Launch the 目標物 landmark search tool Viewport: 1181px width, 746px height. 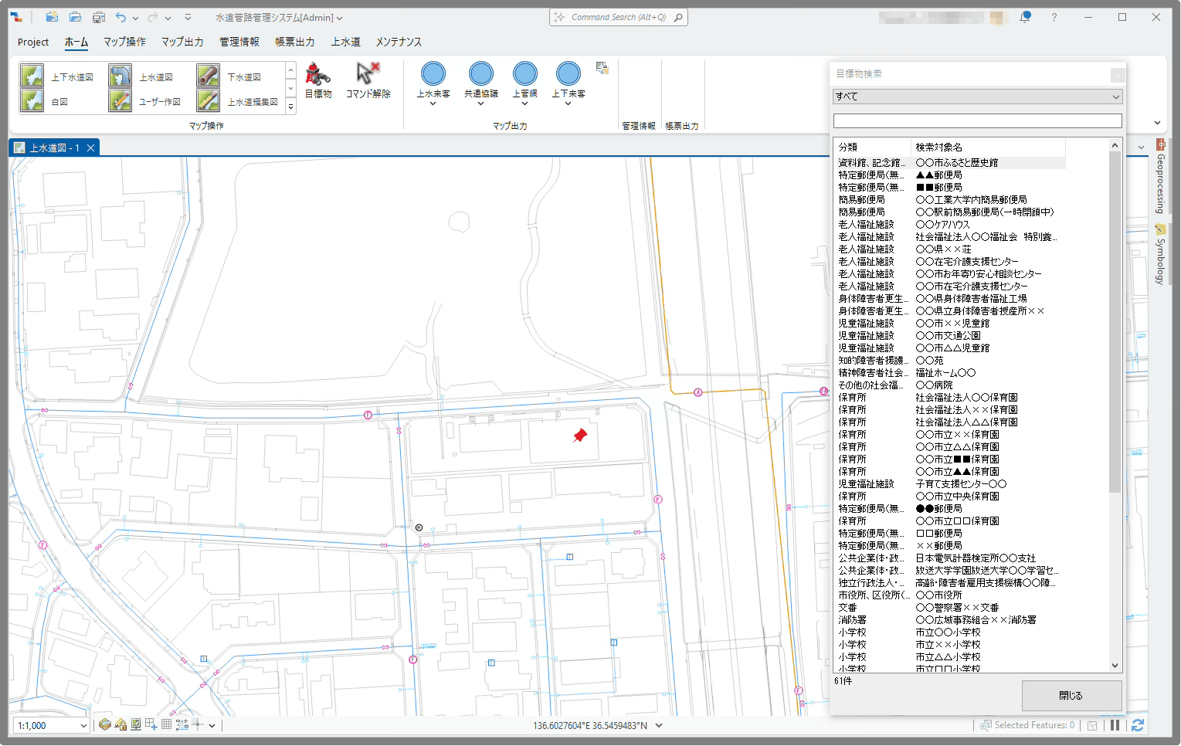point(317,80)
